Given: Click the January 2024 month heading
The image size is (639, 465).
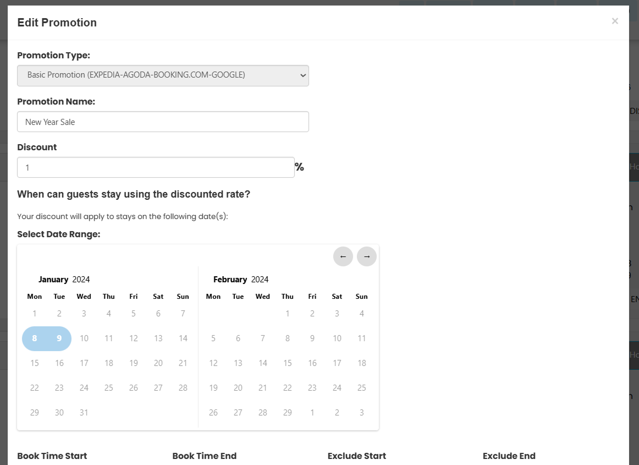Looking at the screenshot, I should (64, 280).
